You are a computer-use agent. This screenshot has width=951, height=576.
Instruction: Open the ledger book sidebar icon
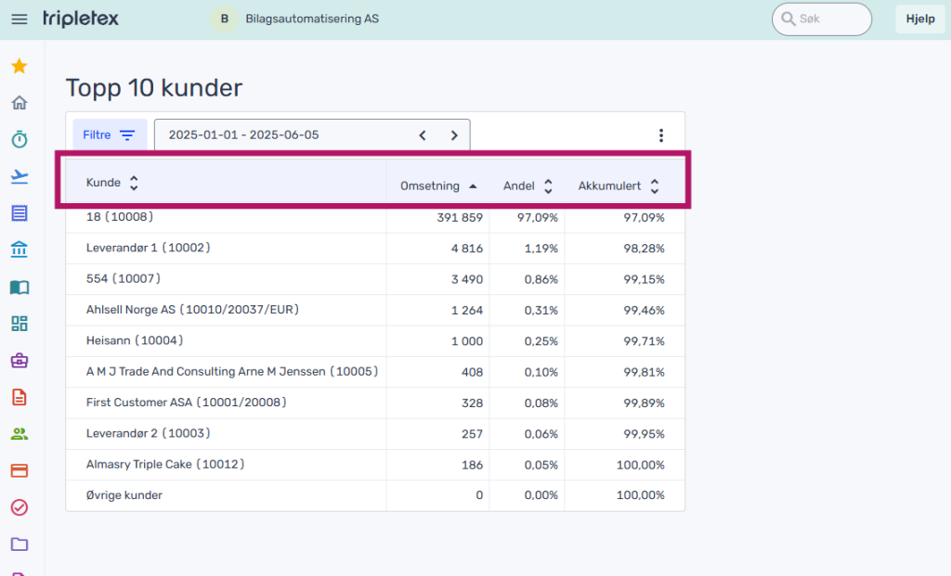(20, 288)
